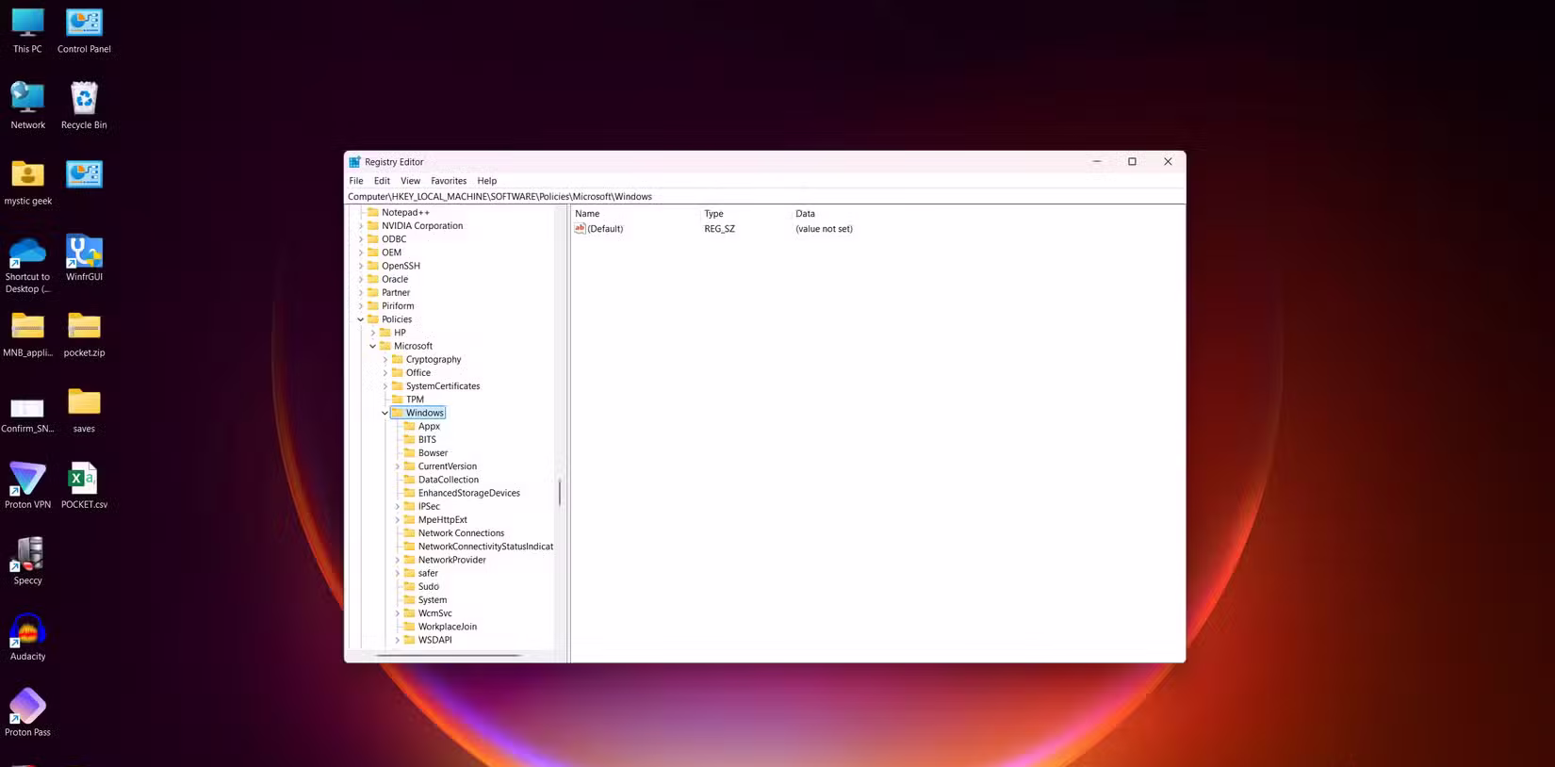Click the tree pane vertical scrollbar
The height and width of the screenshot is (767, 1555).
[x=560, y=492]
